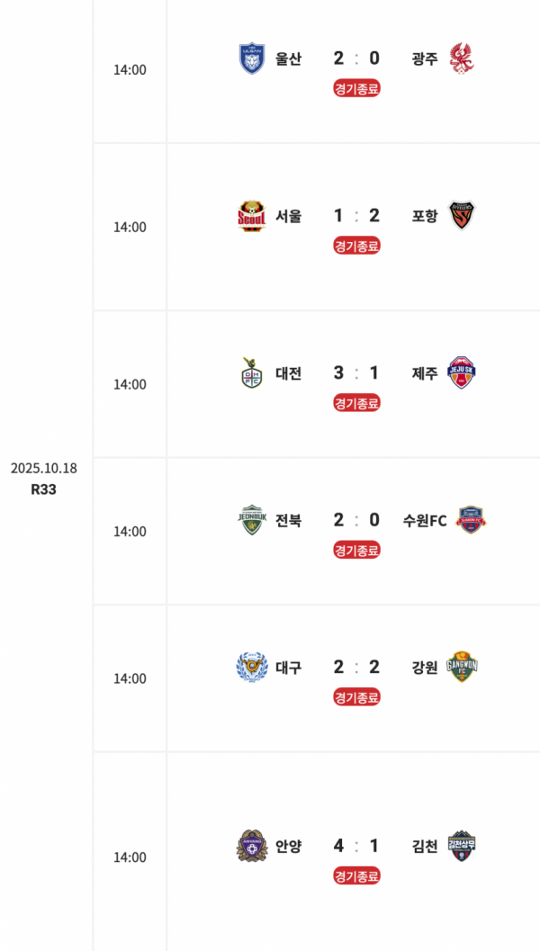This screenshot has height=951, width=540.
Task: Open the Daegu team crest icon
Action: pyautogui.click(x=251, y=668)
